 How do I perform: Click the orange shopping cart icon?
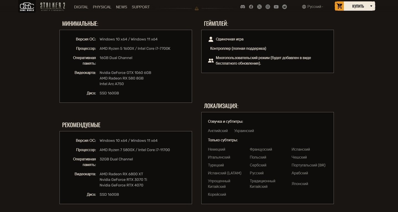coord(339,6)
